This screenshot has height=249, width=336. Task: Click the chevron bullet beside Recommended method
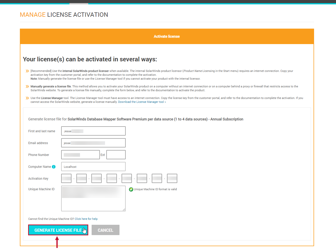click(27, 71)
